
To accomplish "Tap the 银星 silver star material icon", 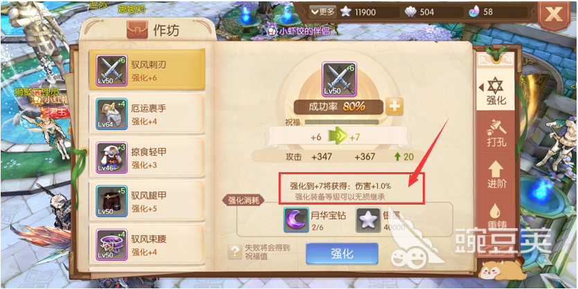I will click(368, 220).
